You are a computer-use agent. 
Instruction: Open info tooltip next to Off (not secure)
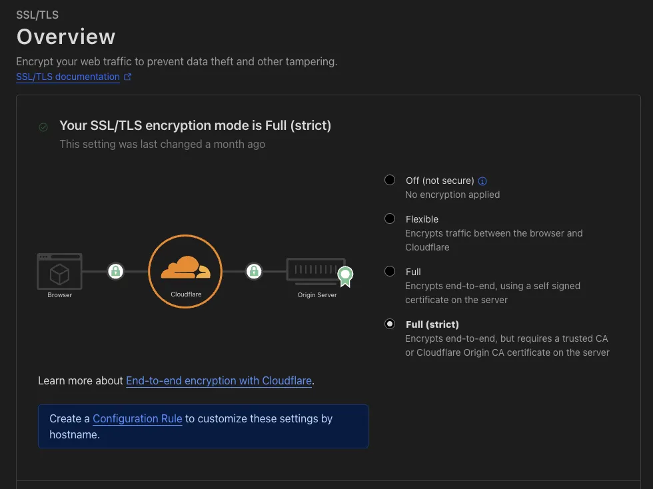click(x=482, y=181)
